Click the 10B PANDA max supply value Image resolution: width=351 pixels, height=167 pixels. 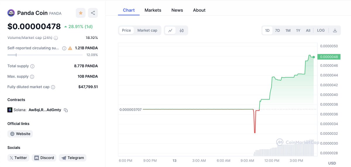pyautogui.click(x=88, y=77)
